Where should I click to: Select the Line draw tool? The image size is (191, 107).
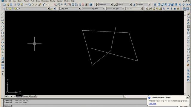(x=3, y=14)
